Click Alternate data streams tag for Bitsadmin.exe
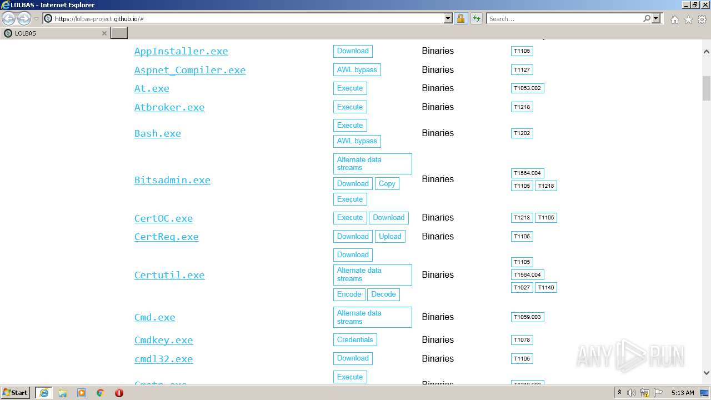711x400 pixels. click(x=373, y=164)
